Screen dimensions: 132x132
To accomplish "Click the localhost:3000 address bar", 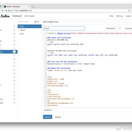I will tap(67, 10).
